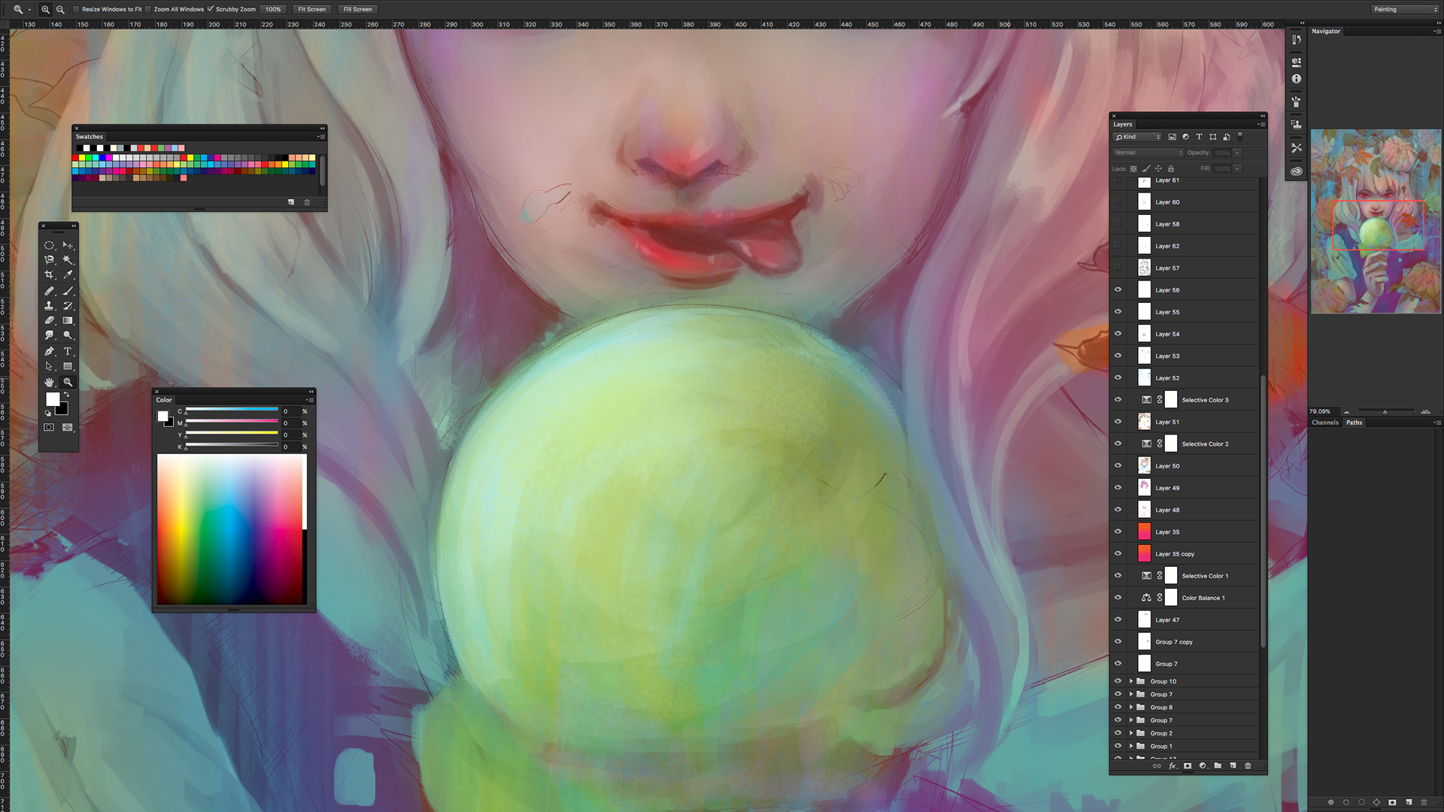
Task: Expand the Group 10 folder
Action: pyautogui.click(x=1130, y=681)
